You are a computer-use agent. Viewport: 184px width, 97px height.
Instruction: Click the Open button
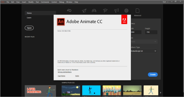pyautogui.click(x=29, y=28)
